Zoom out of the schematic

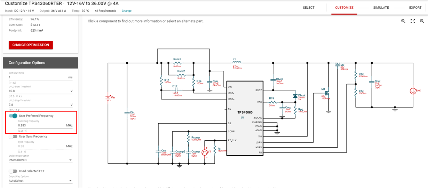(x=422, y=21)
